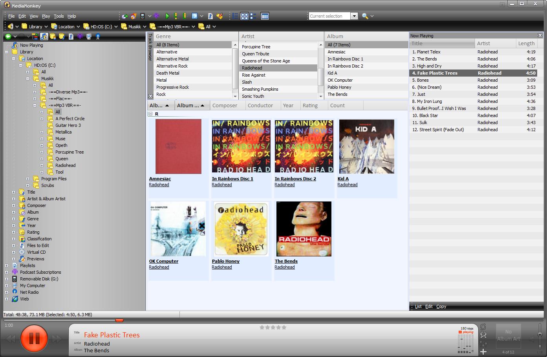Toggle shuffle in the player bar

point(483,335)
